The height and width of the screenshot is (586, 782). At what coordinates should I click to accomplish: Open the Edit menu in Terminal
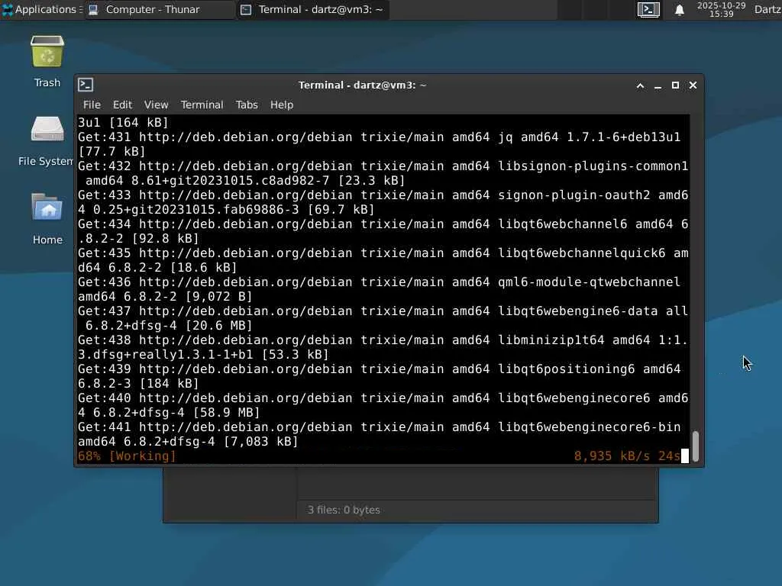click(122, 105)
